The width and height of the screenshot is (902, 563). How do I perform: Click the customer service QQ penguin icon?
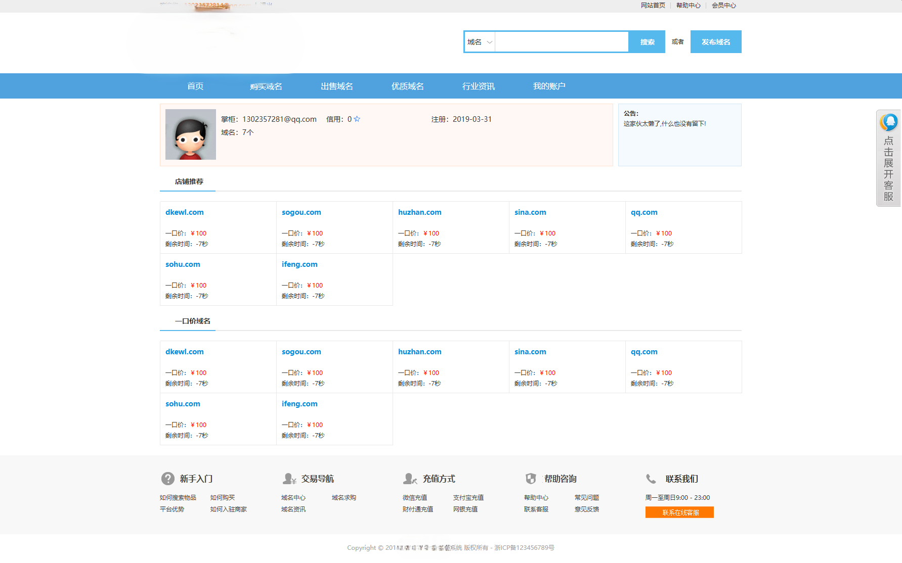click(889, 122)
